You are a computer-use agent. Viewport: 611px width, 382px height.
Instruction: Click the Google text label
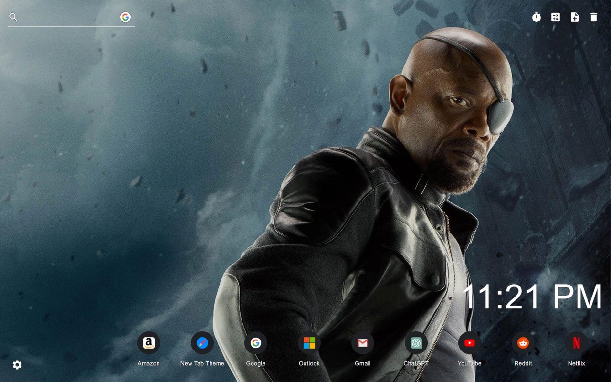256,363
